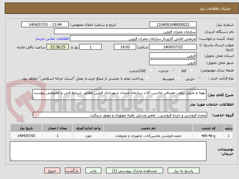Click the نوع فرآیند خرید label
The width and height of the screenshot is (239, 179).
pos(221,78)
